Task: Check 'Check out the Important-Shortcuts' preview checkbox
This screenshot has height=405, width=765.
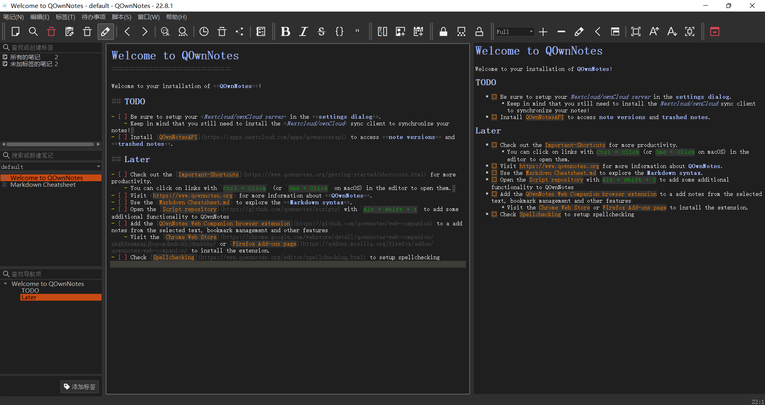Action: 494,145
